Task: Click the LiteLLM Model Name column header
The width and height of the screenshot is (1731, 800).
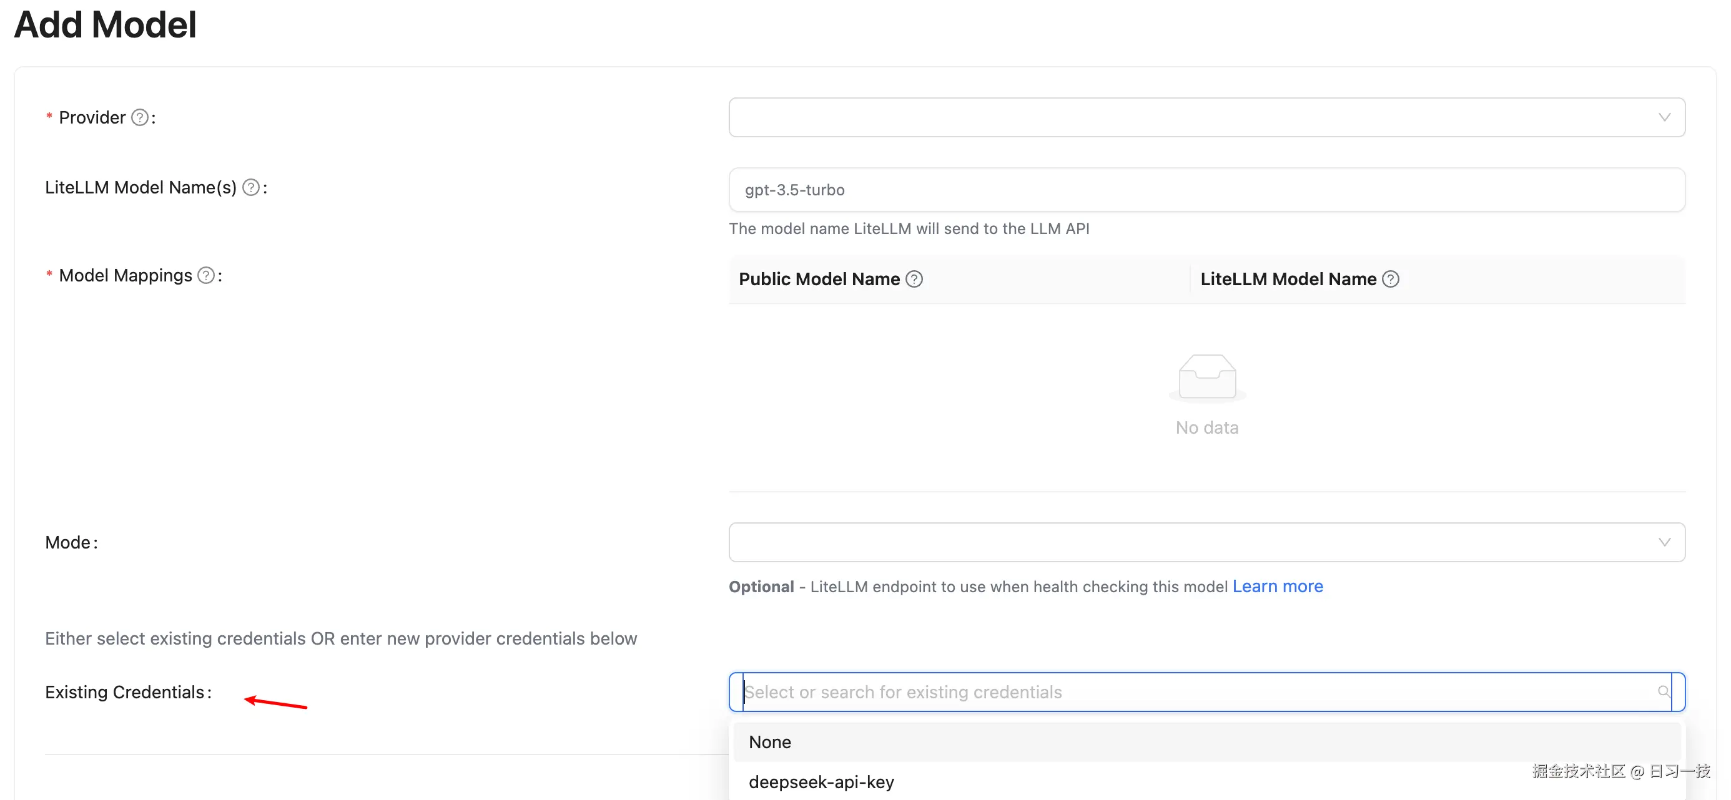Action: pyautogui.click(x=1288, y=278)
